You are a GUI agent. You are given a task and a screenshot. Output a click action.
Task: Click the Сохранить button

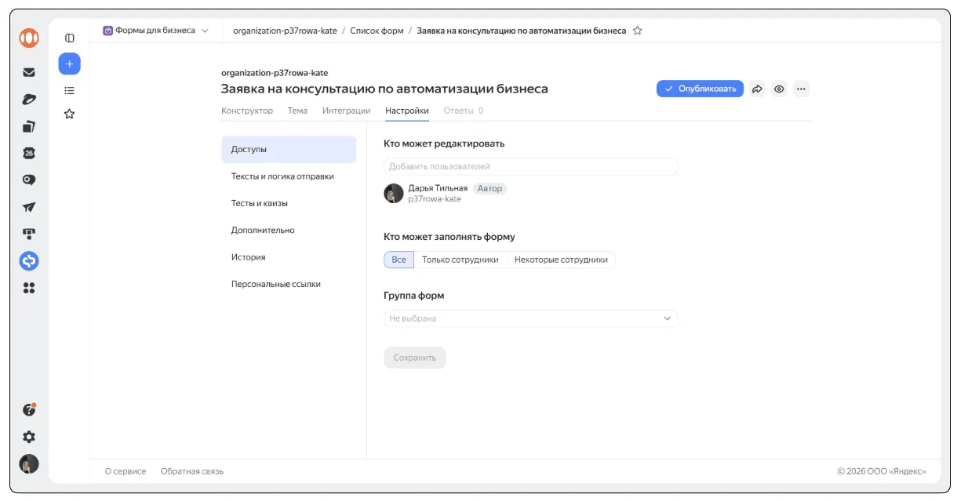pyautogui.click(x=415, y=358)
